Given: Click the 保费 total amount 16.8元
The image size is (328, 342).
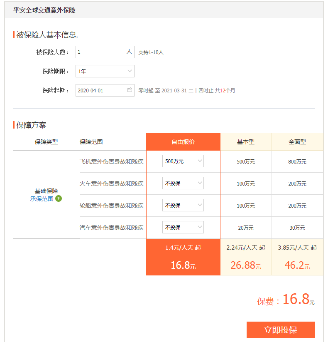Looking at the screenshot, I should click(x=299, y=299).
